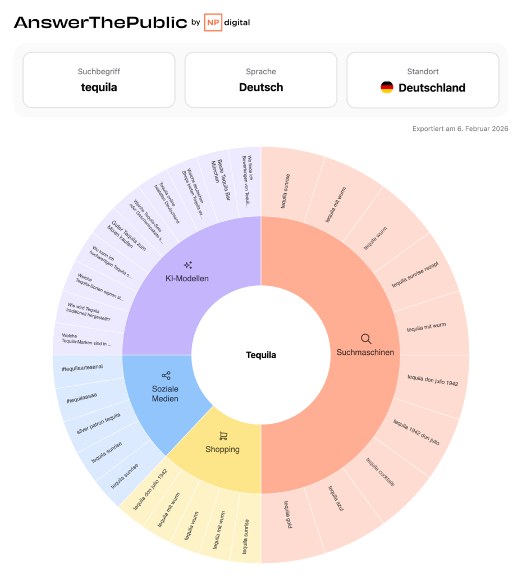Screen dimensions: 522x575
Task: Select the tequila sunrise rezept segment
Action: [415, 274]
